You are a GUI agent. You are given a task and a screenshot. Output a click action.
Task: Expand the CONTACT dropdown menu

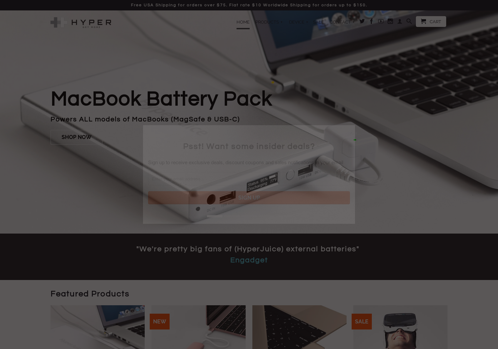342,22
